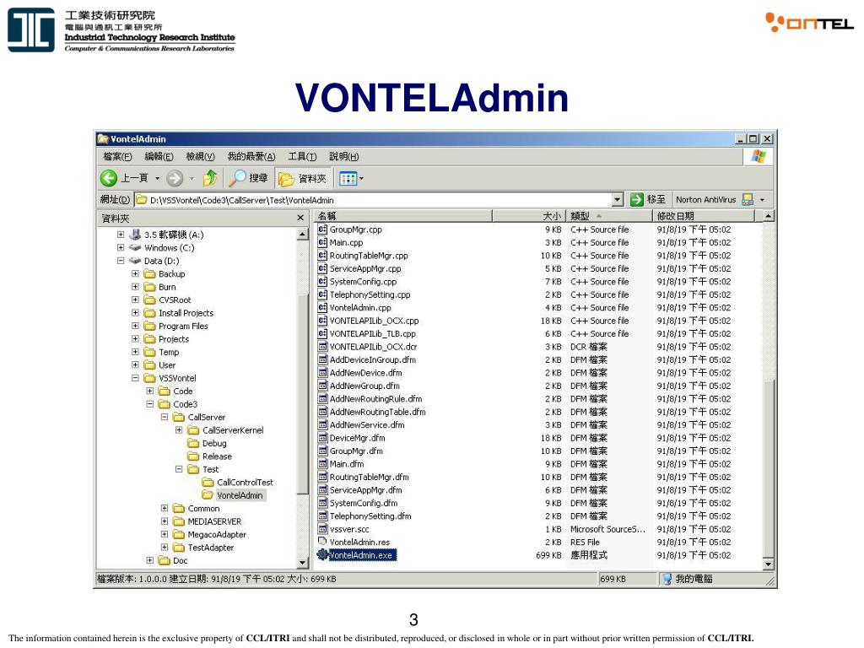The width and height of the screenshot is (864, 648).
Task: Expand the CallServerKernel folder node
Action: (179, 429)
